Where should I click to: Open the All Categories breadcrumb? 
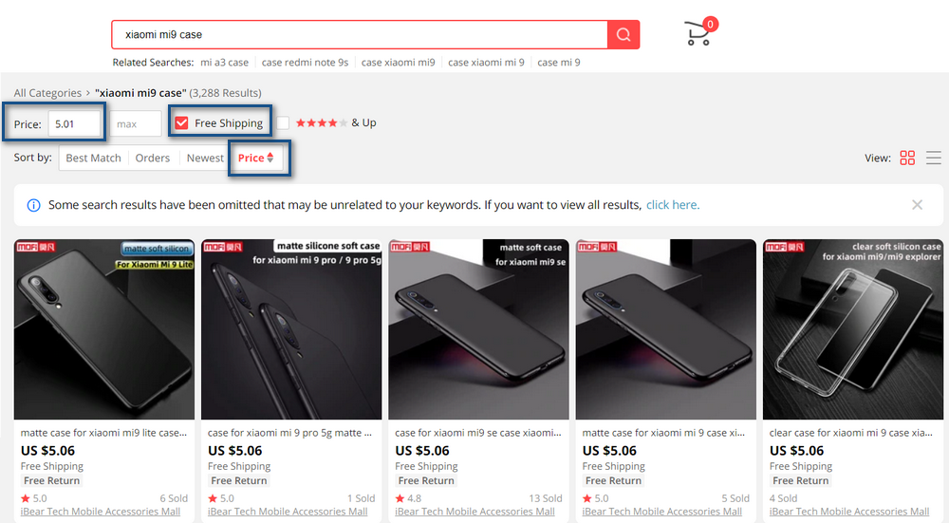[x=47, y=93]
